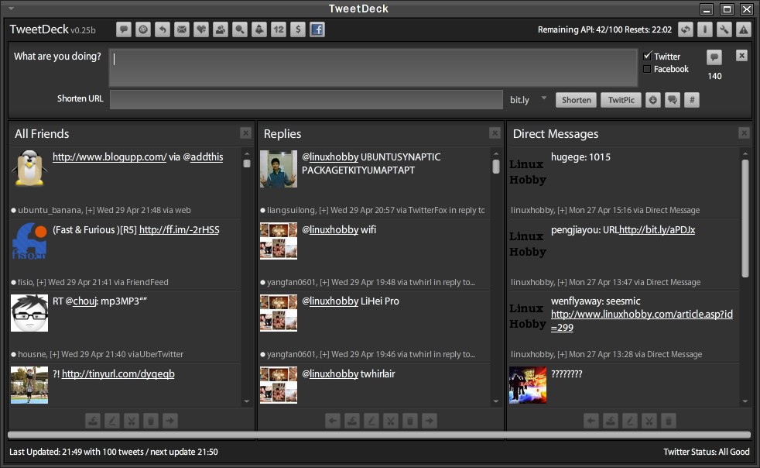Click the Replies column move-right arrow icon
The image size is (760, 468).
(x=430, y=421)
